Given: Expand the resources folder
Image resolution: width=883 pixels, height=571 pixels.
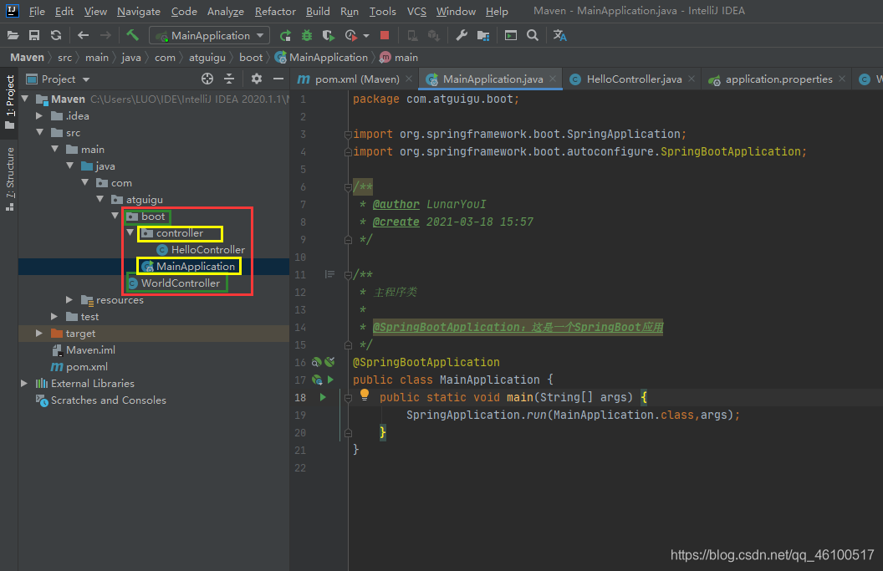Looking at the screenshot, I should pos(69,299).
